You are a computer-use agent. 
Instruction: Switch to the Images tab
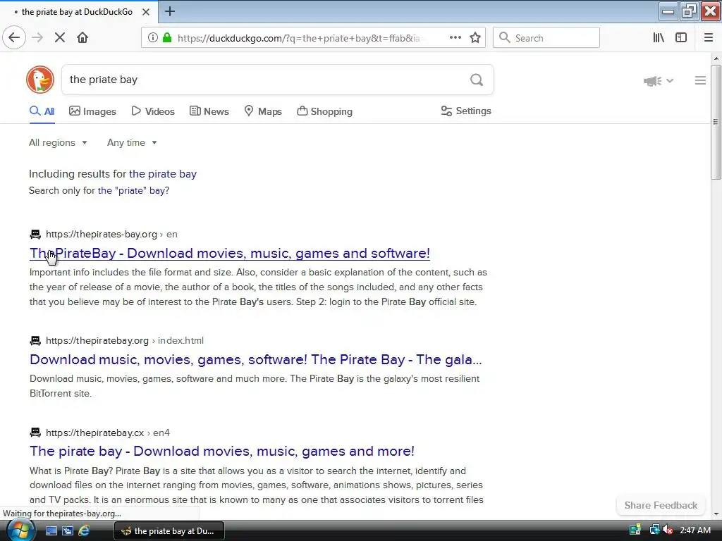[92, 111]
